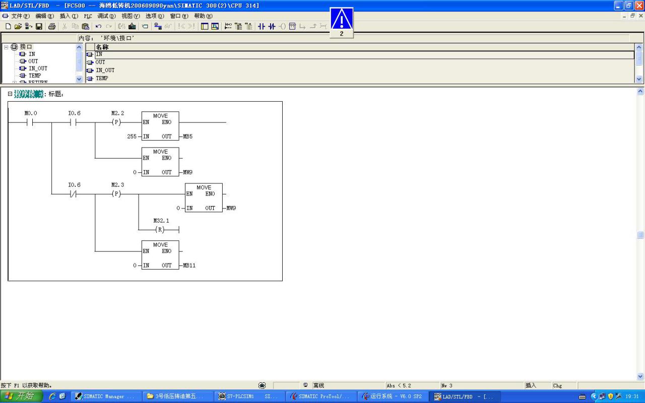Open the 选项 menu
The image size is (645, 403).
coord(155,16)
